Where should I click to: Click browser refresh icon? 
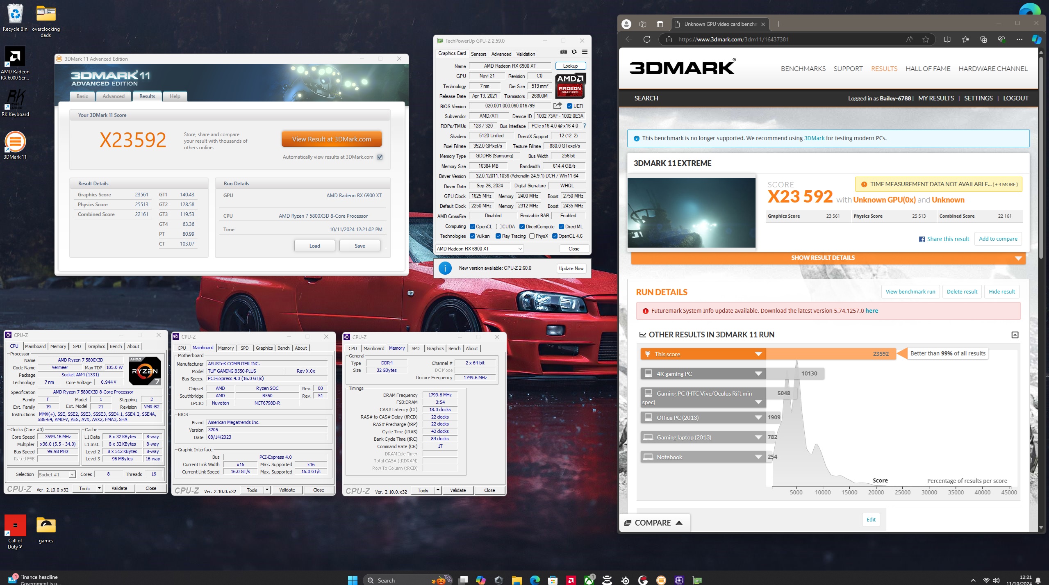click(x=647, y=39)
